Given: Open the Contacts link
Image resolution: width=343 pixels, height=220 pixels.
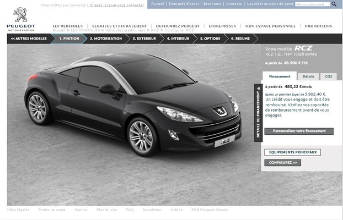Looking at the screenshot, I should point(234,4).
